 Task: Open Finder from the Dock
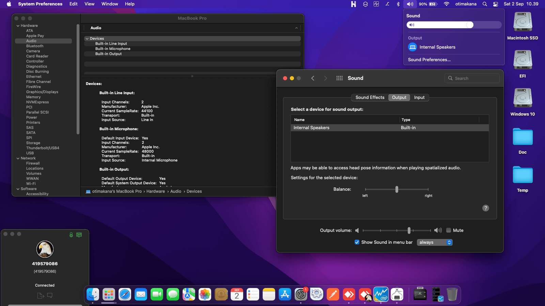[x=93, y=294]
